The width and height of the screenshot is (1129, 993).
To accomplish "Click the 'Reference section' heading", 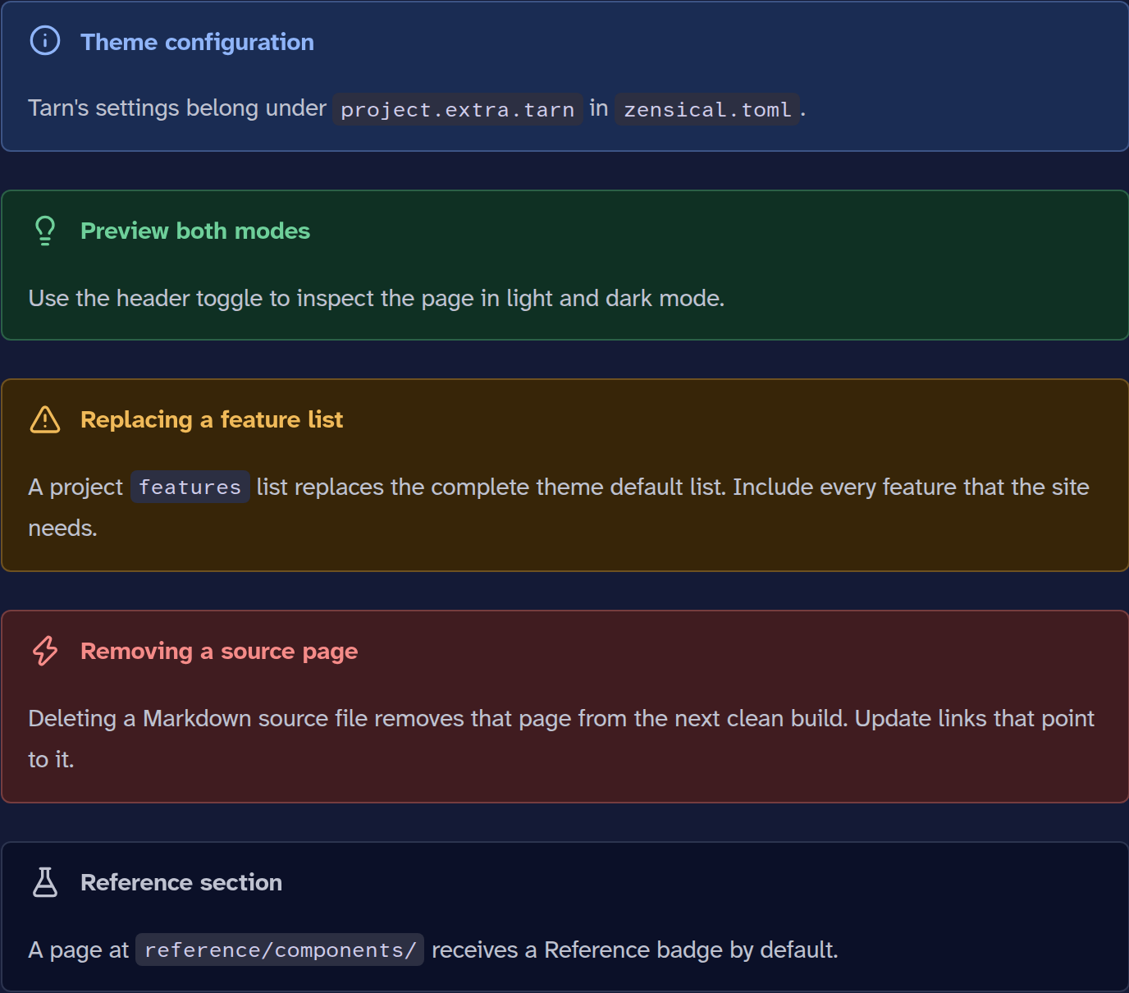I will (181, 882).
